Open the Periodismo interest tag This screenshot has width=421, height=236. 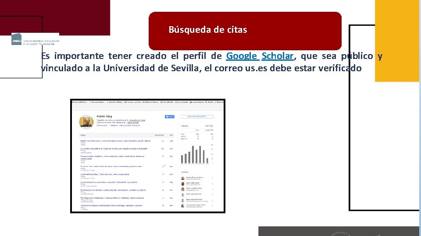click(x=114, y=125)
